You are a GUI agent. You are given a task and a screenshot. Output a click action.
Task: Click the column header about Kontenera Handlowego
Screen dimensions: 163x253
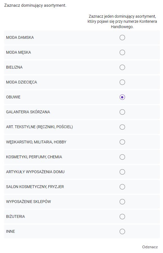[122, 21]
